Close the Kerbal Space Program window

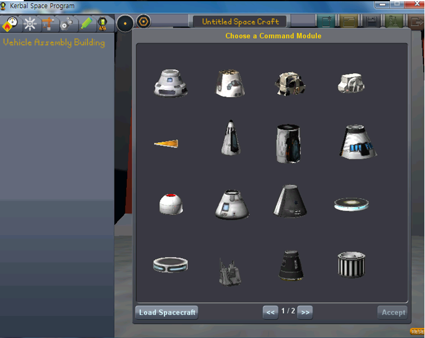coord(417,4)
